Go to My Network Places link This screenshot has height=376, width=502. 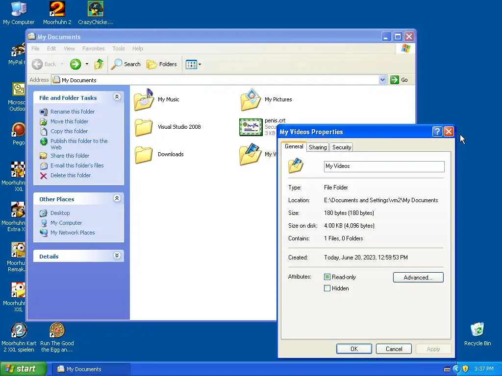[x=73, y=233]
